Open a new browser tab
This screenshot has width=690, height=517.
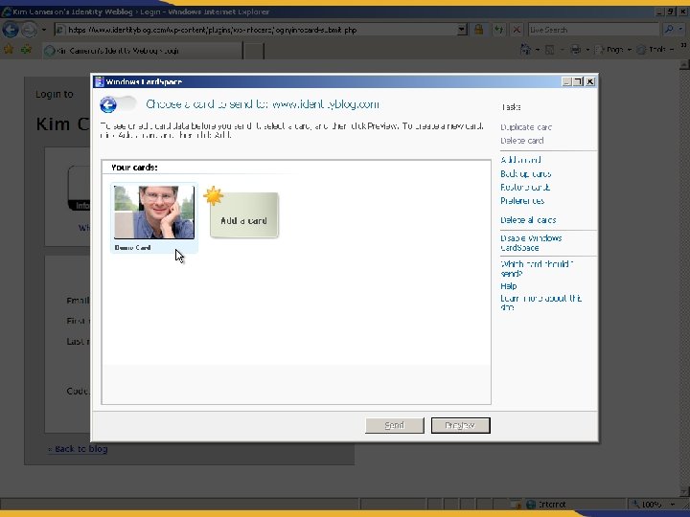[253, 51]
